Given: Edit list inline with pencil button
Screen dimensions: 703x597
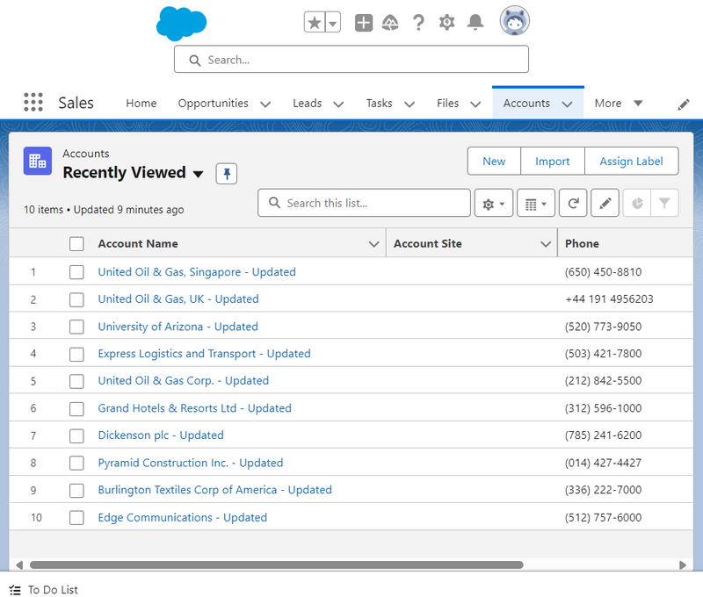Looking at the screenshot, I should coord(605,204).
